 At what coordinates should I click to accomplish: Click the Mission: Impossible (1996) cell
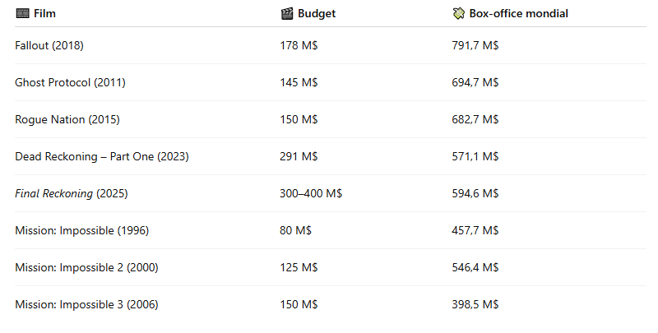tap(81, 231)
